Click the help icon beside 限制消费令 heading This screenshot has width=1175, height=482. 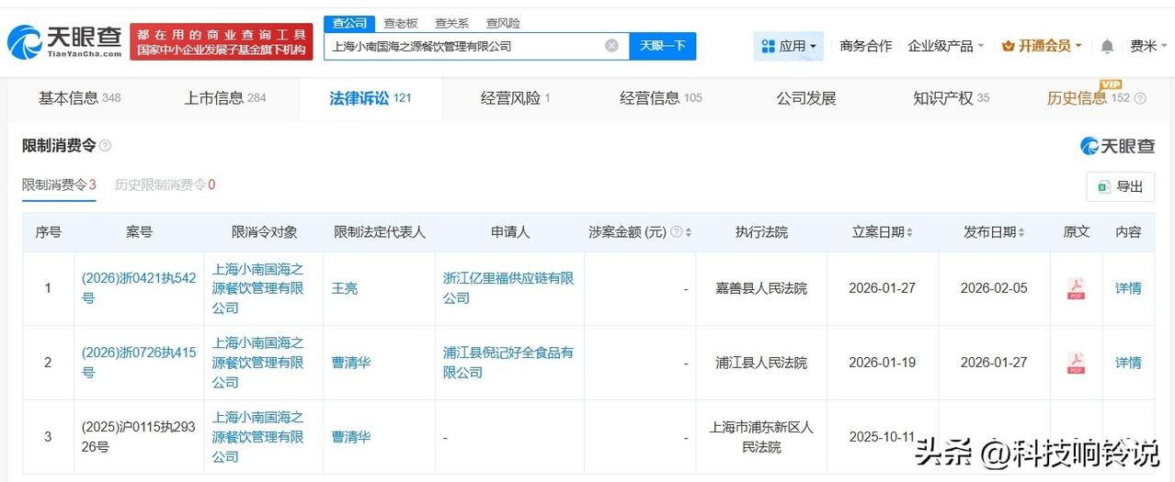click(x=105, y=145)
